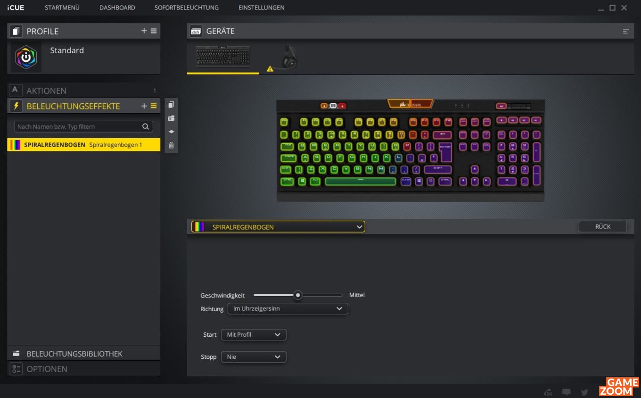Click the support phone 24 icon
The image size is (641, 398).
tap(548, 392)
